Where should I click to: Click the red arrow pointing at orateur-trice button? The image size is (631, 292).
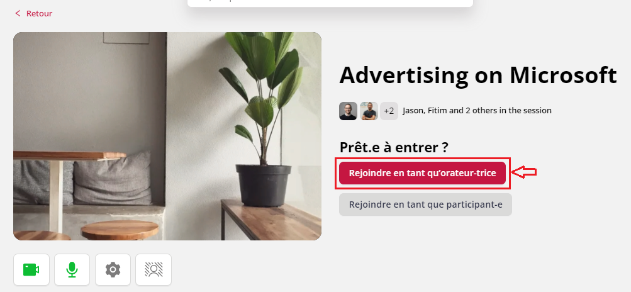click(x=524, y=172)
